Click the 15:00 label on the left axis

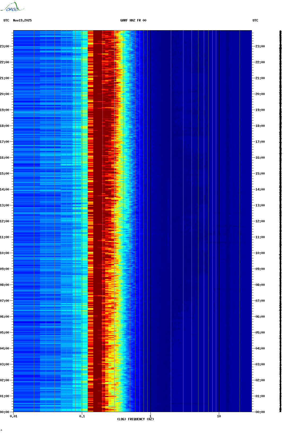[x=5, y=174]
